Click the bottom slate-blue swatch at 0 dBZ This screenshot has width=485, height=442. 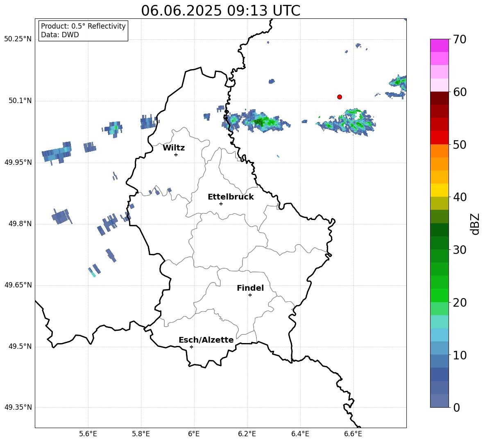pyautogui.click(x=439, y=401)
